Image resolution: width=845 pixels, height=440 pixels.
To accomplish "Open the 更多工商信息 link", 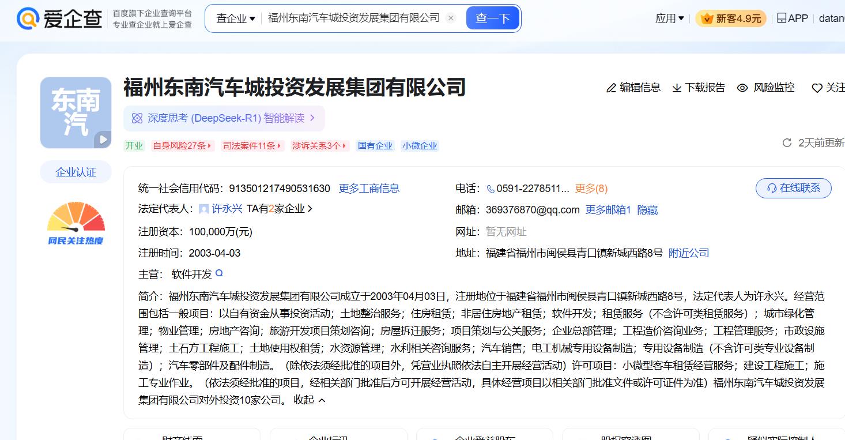I will tap(369, 189).
